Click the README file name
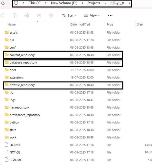152x165 pixels. (x=16, y=160)
